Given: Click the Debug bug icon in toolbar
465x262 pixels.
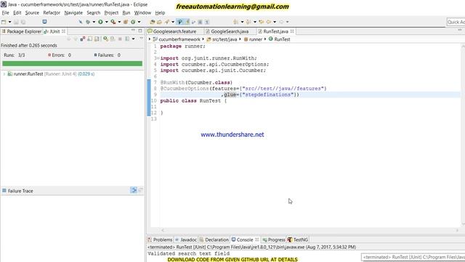Looking at the screenshot, I should point(88,22).
